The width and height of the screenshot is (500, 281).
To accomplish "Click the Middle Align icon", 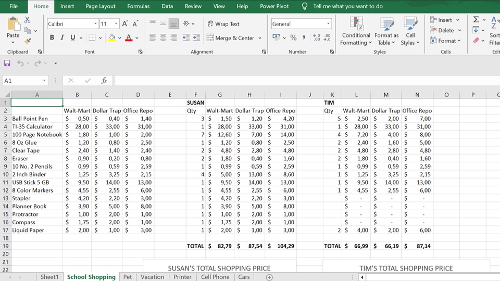I will (163, 23).
